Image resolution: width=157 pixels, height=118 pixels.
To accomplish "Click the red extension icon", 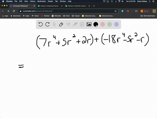I will 128,11.
